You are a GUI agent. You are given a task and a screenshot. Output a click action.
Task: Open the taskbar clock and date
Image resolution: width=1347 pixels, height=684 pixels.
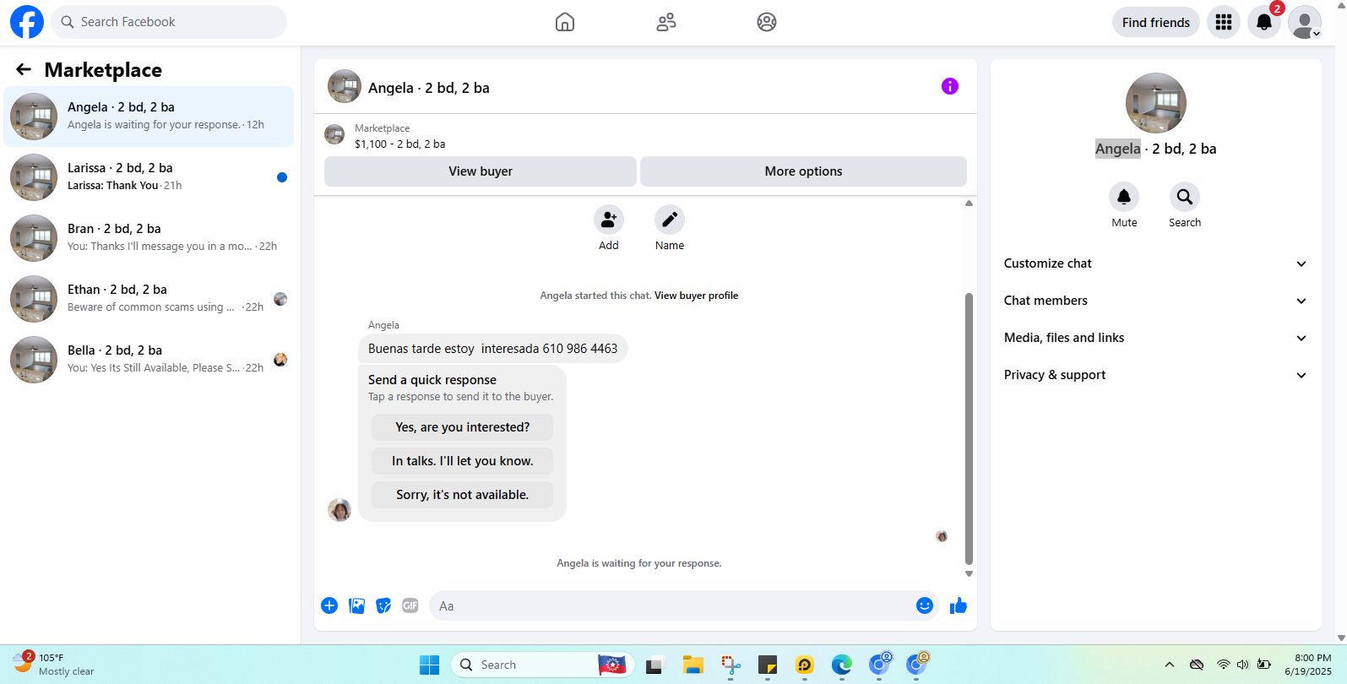click(x=1308, y=665)
